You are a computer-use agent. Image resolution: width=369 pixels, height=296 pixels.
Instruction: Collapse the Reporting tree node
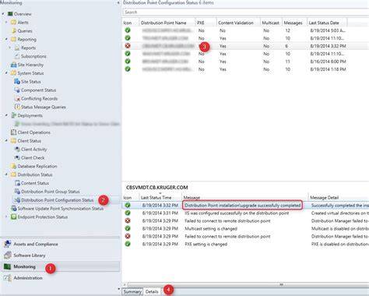[x=6, y=39]
